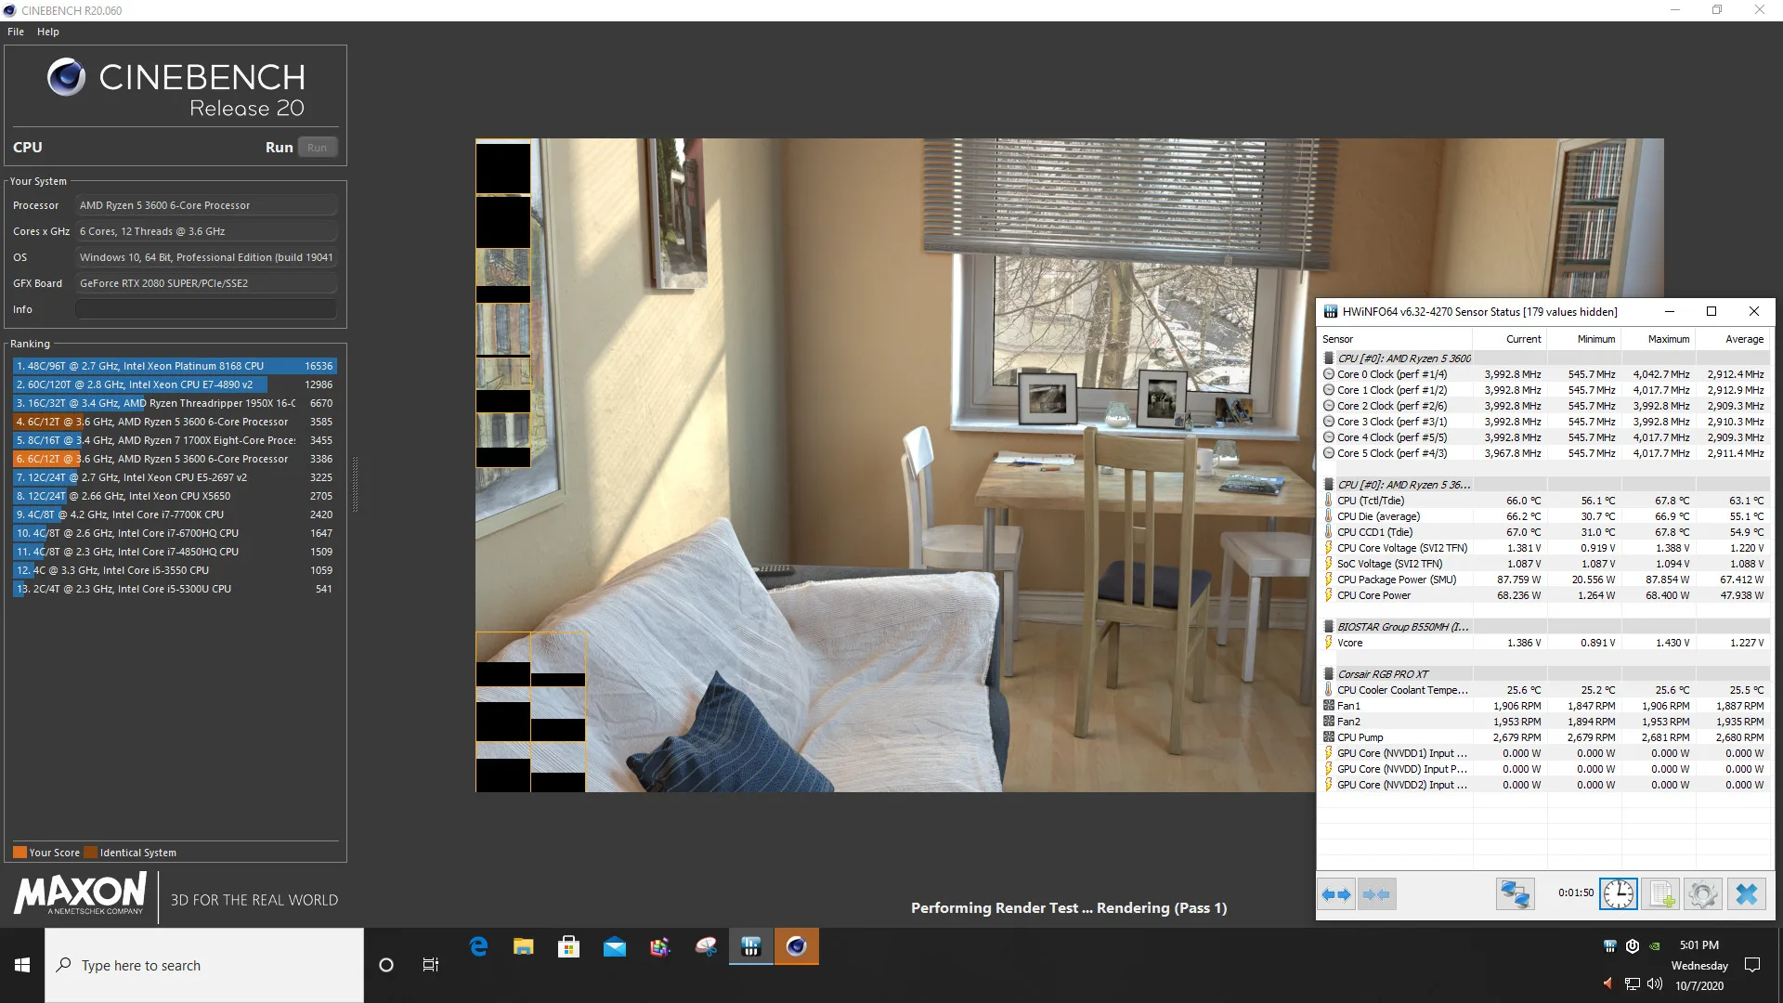
Task: Select CPU (Tctl/Tdie) sensor row
Action: point(1544,501)
